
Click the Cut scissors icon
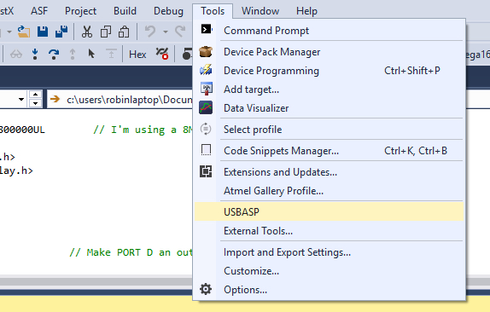(87, 32)
